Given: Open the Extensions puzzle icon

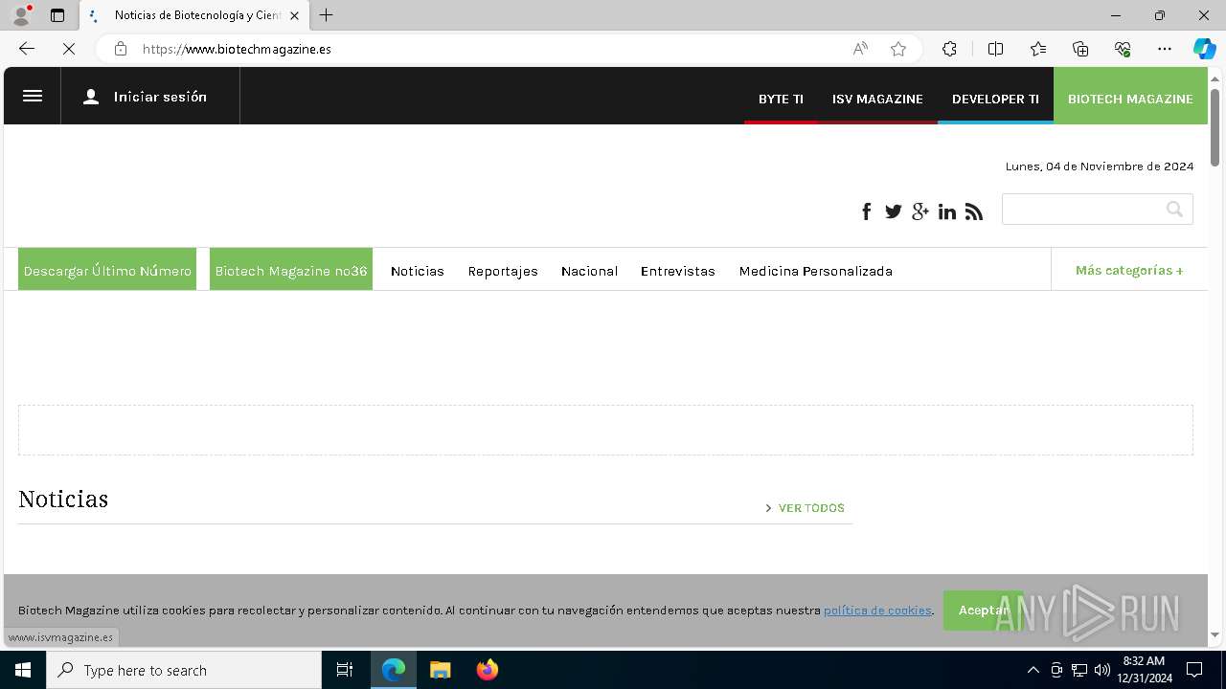Looking at the screenshot, I should pyautogui.click(x=949, y=49).
